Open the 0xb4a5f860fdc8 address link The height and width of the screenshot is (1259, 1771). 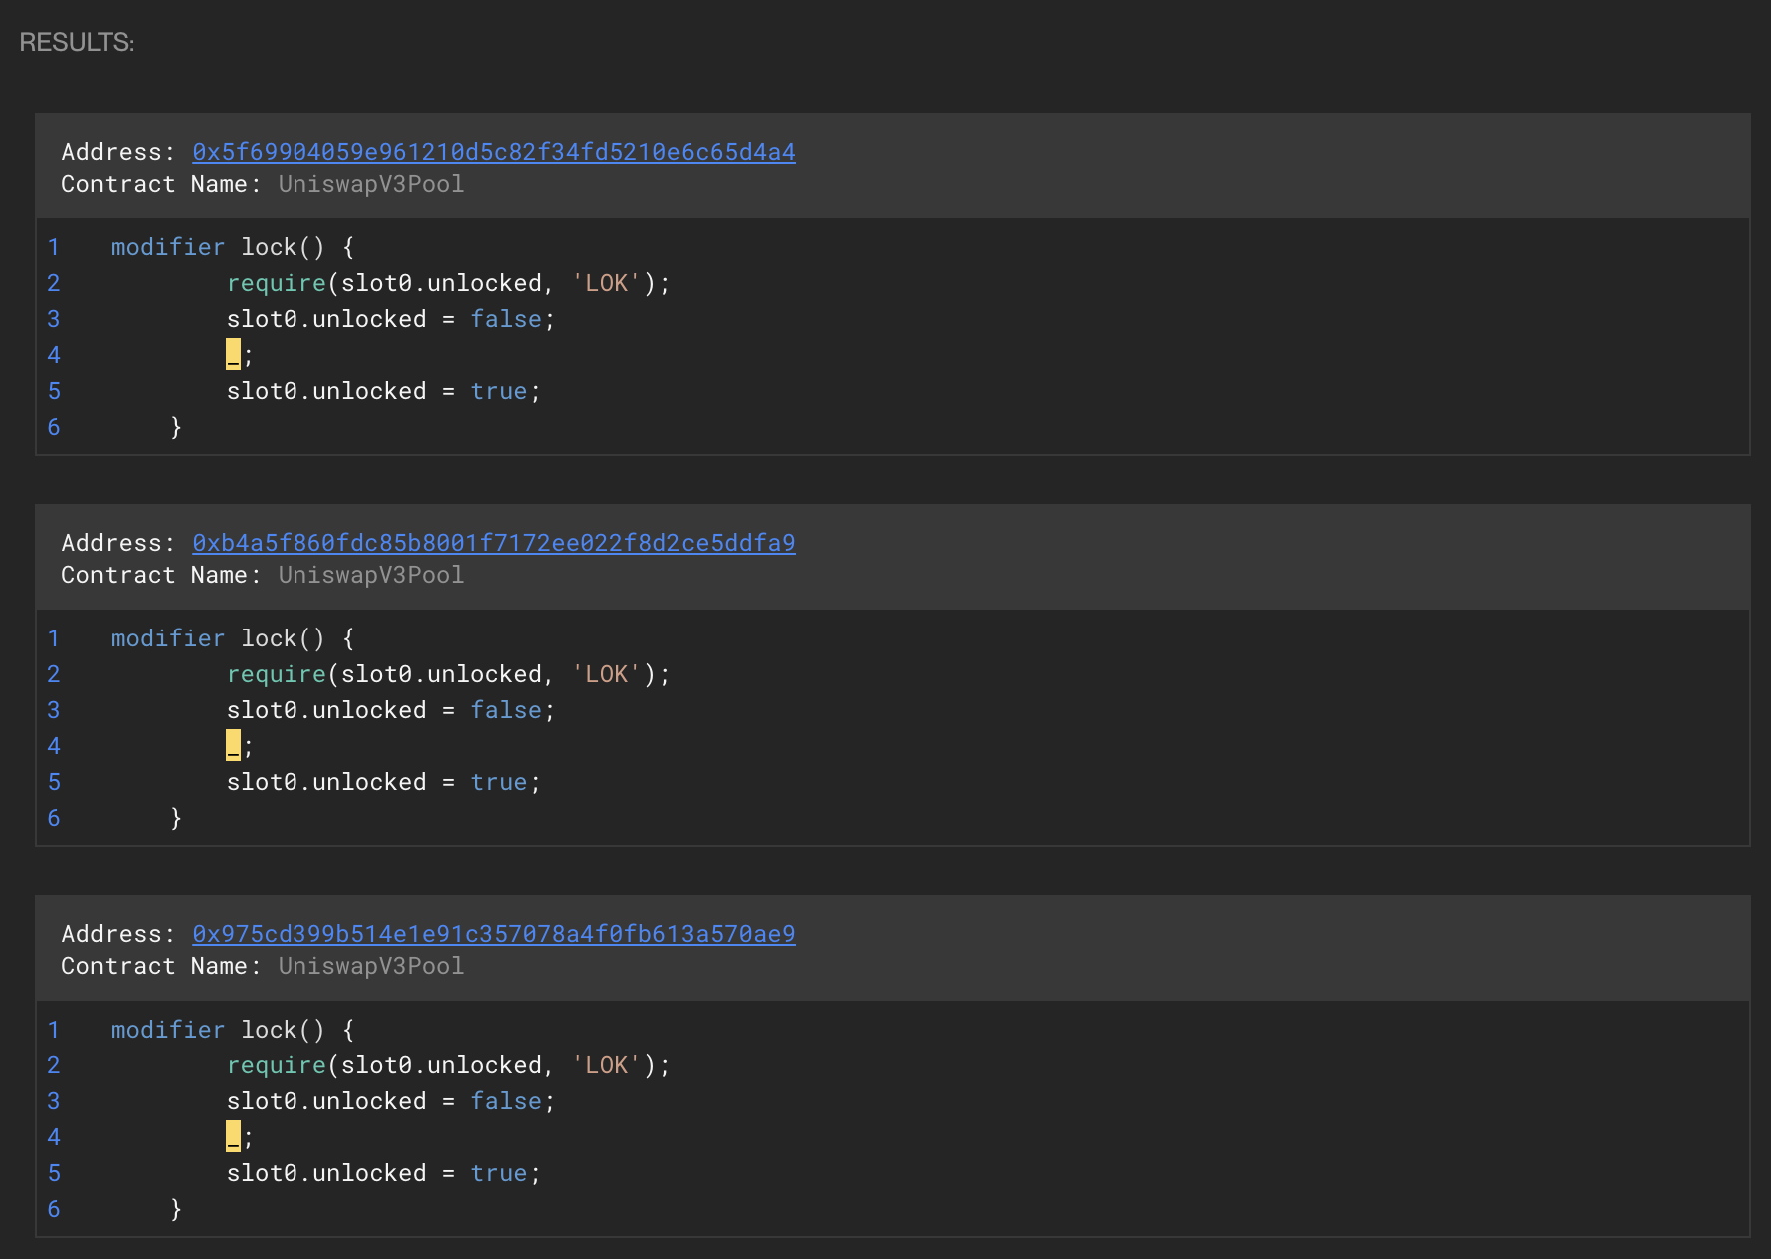pos(493,543)
